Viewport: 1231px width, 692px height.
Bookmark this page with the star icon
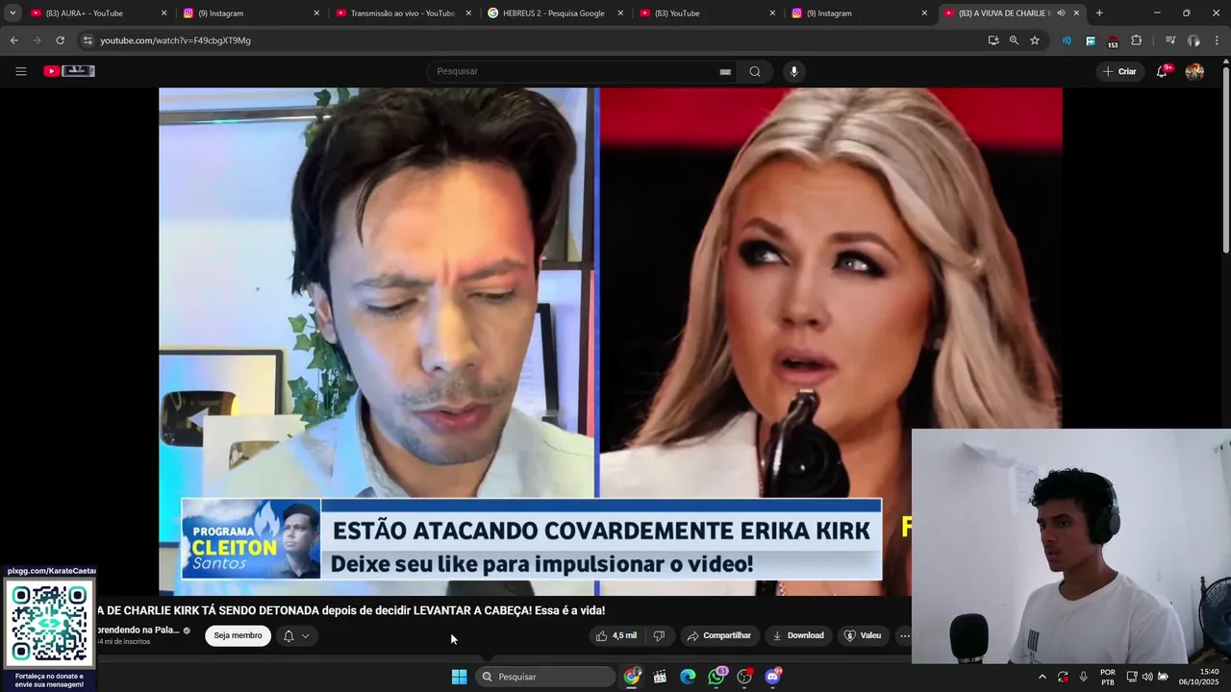(x=1035, y=40)
